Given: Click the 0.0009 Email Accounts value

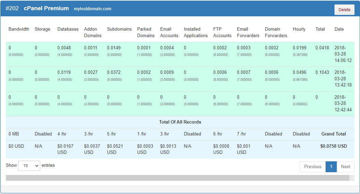Looking at the screenshot, I should (167, 72).
